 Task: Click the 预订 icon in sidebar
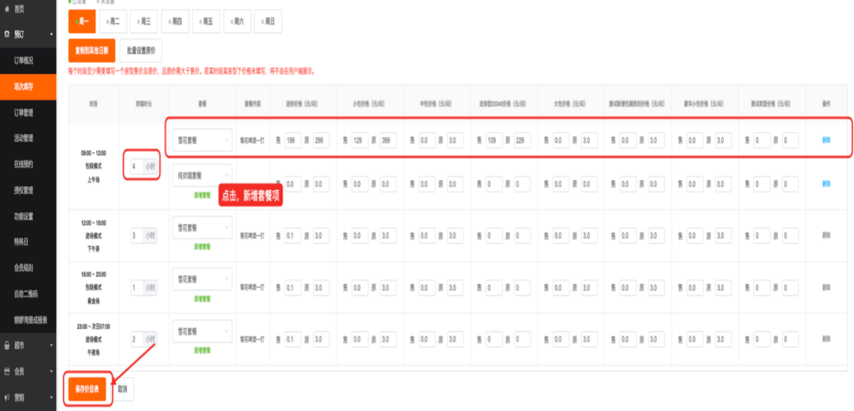click(7, 34)
